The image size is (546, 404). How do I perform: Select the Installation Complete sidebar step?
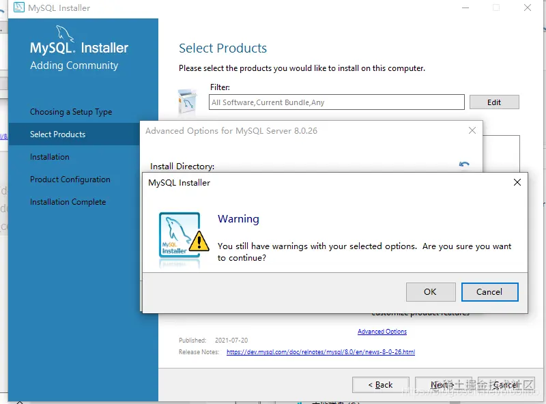pyautogui.click(x=68, y=202)
